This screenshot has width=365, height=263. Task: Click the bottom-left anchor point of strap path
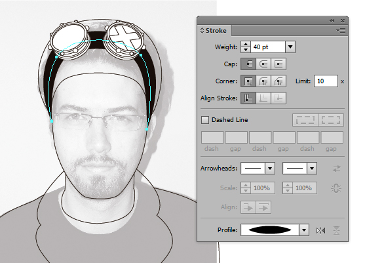(52, 121)
